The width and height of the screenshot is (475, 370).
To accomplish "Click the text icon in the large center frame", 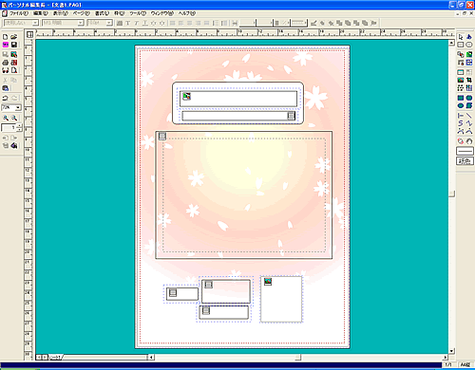I will tap(162, 136).
